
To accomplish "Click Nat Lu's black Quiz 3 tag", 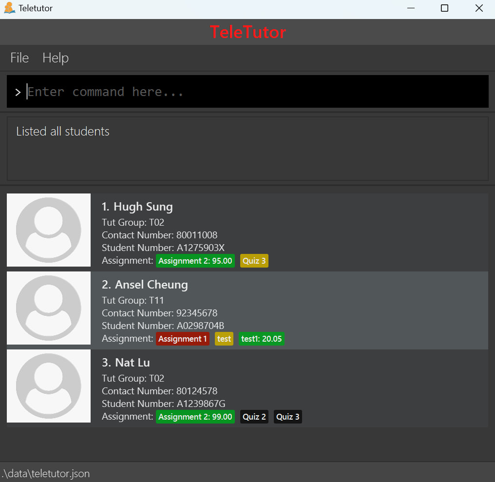I will point(288,417).
